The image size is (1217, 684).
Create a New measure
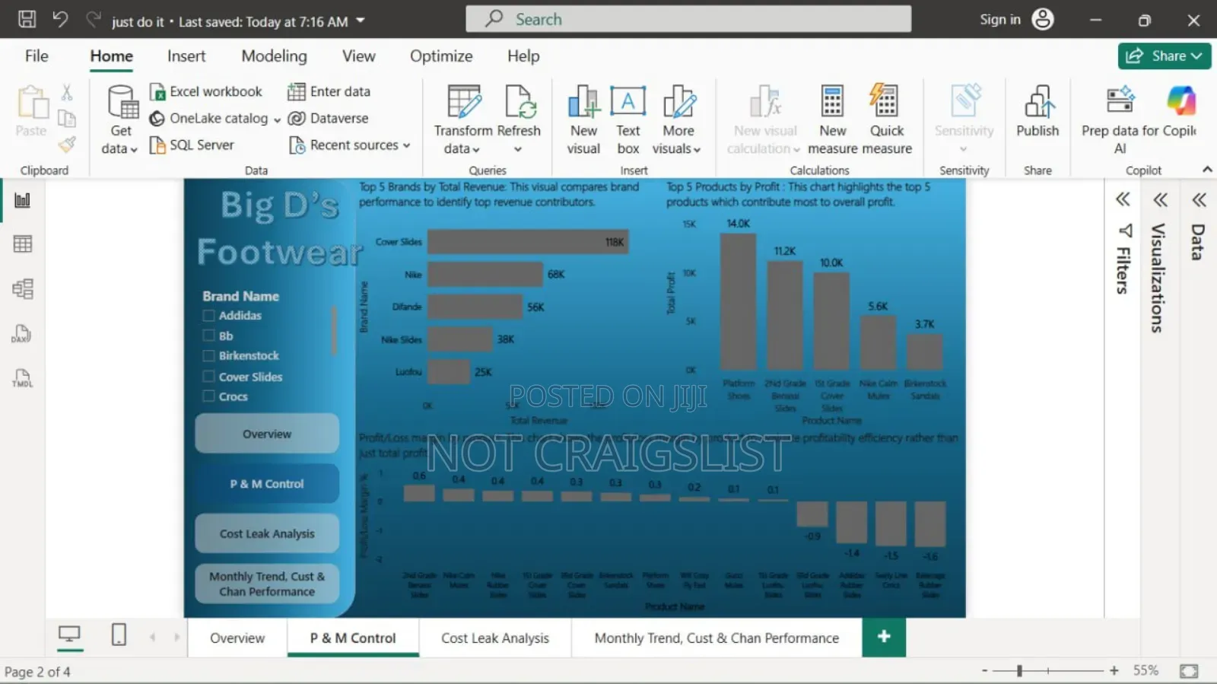coord(832,119)
